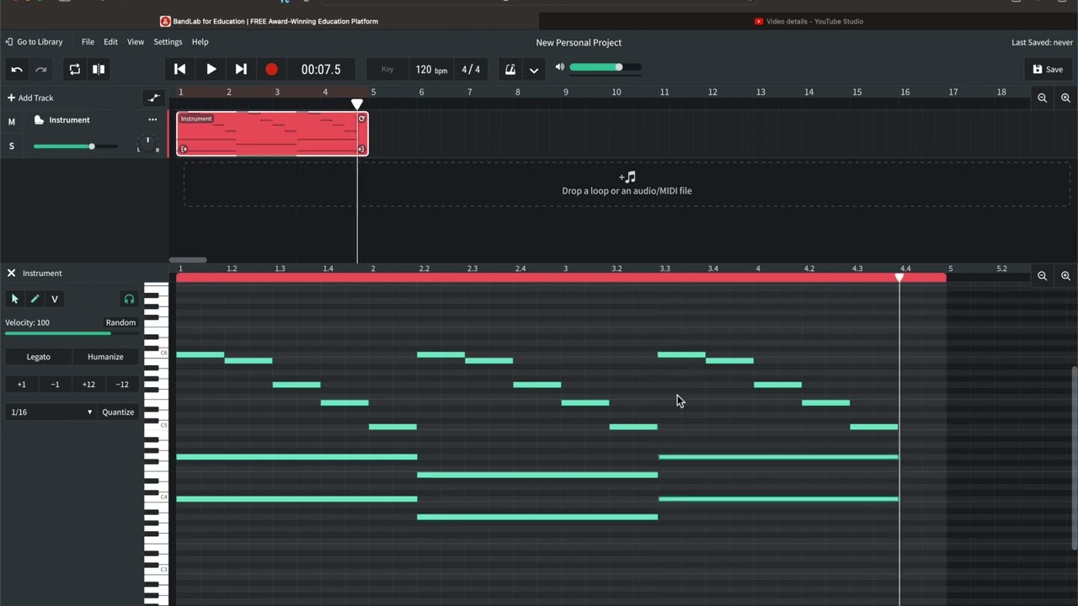1078x606 pixels.
Task: Edit the 120 bpm tempo field
Action: tap(431, 69)
